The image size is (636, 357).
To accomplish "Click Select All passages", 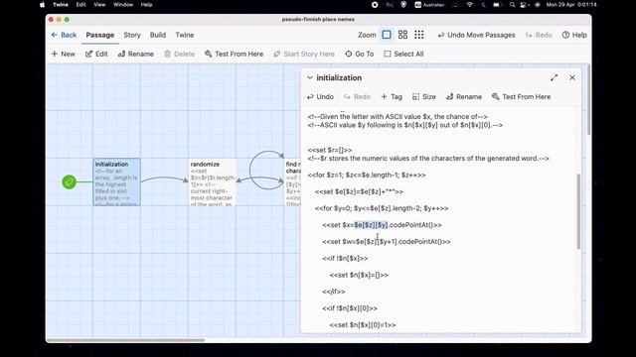I will coord(403,54).
